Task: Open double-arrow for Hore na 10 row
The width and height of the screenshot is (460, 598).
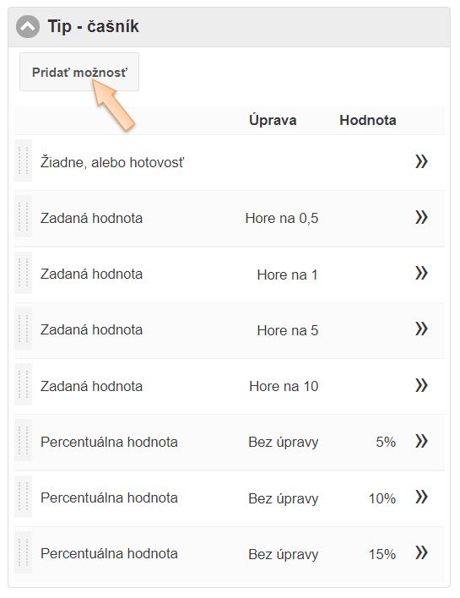Action: pos(421,385)
